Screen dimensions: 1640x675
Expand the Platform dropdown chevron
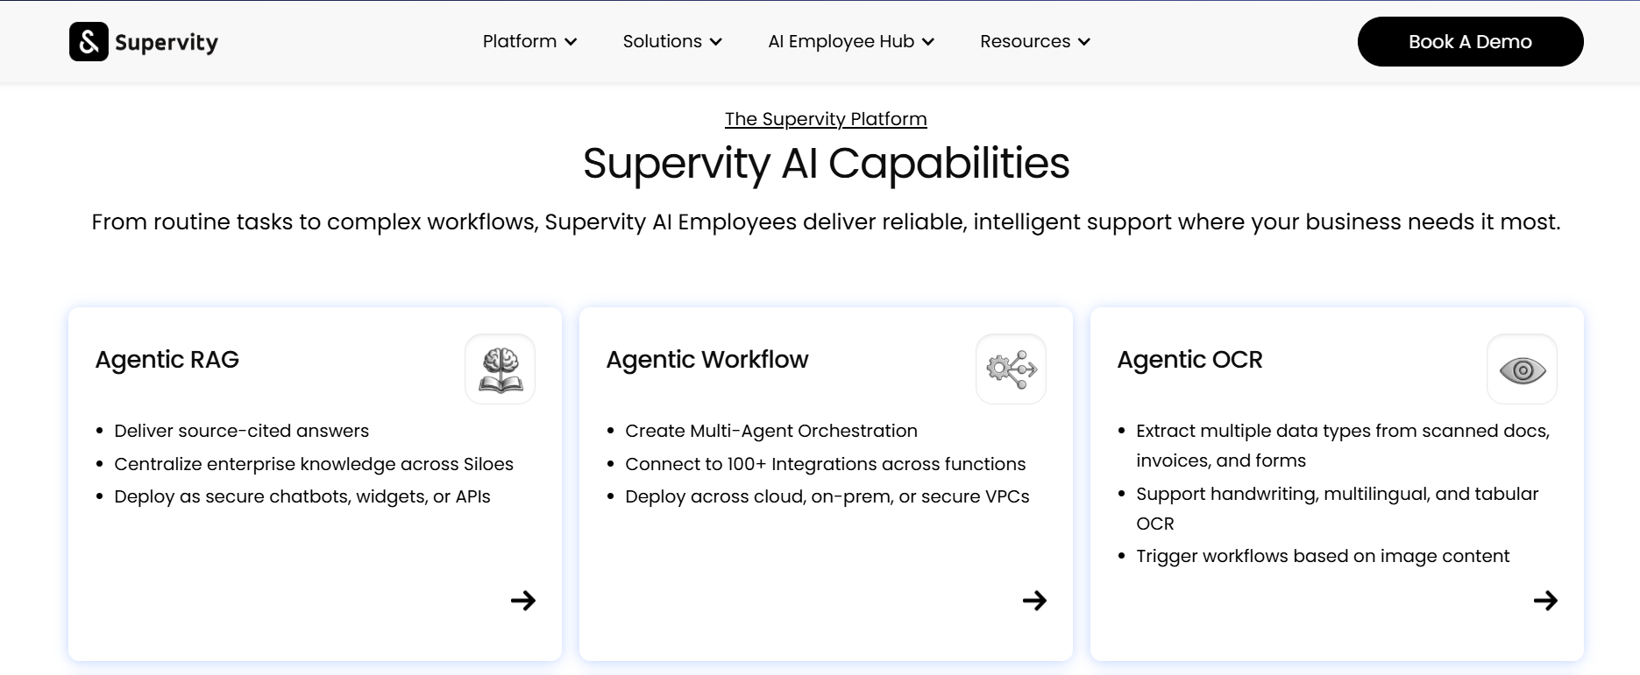click(x=571, y=42)
